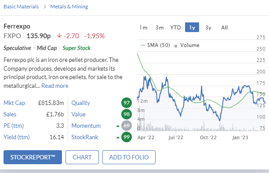Click the green up arrow beside Momentum
The height and width of the screenshot is (173, 269).
point(118,126)
